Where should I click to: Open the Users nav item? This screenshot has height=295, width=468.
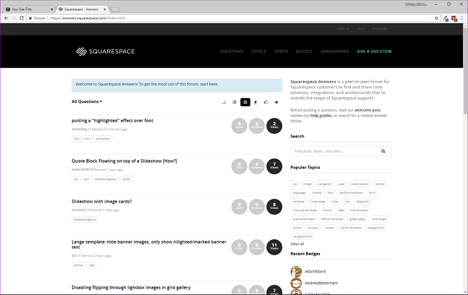pos(281,52)
